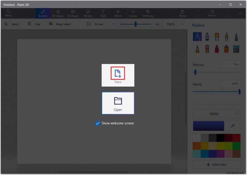
Task: Choose the white color swatch
Action: [197, 138]
